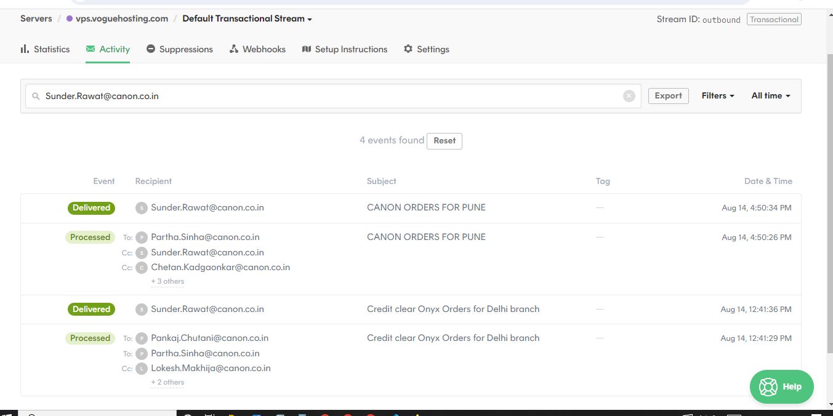833x416 pixels.
Task: Open the Default Transactional Stream dropdown
Action: [x=247, y=18]
